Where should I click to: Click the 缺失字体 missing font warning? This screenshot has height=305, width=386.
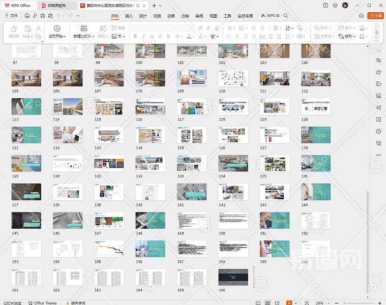click(77, 303)
